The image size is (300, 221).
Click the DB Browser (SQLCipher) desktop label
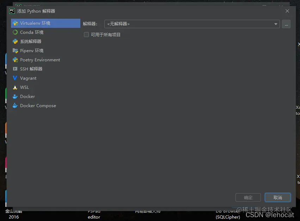tap(228, 214)
